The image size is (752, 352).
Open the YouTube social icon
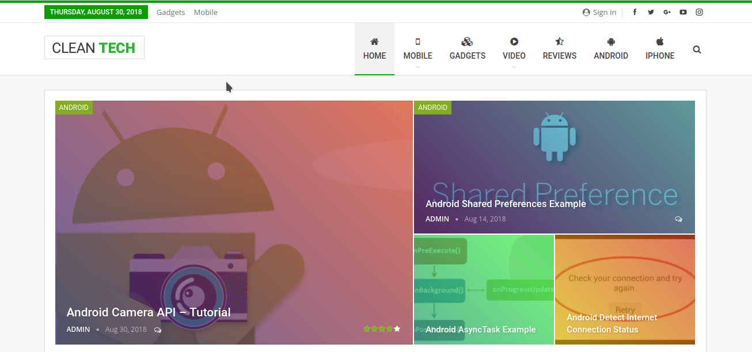pyautogui.click(x=683, y=12)
